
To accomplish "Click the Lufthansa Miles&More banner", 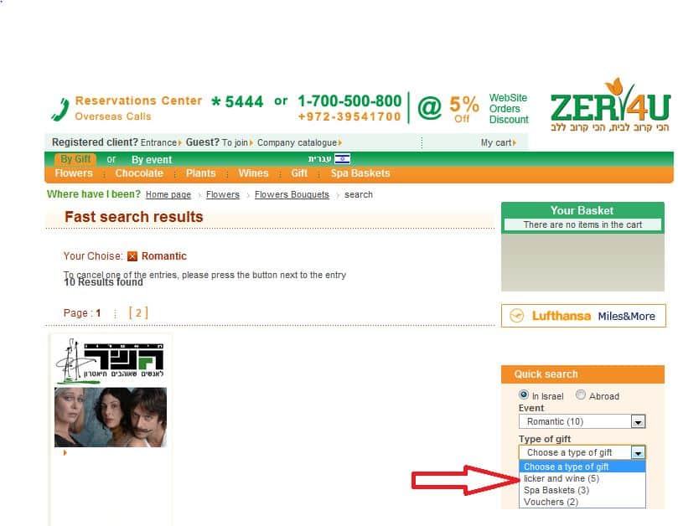I will coord(583,316).
